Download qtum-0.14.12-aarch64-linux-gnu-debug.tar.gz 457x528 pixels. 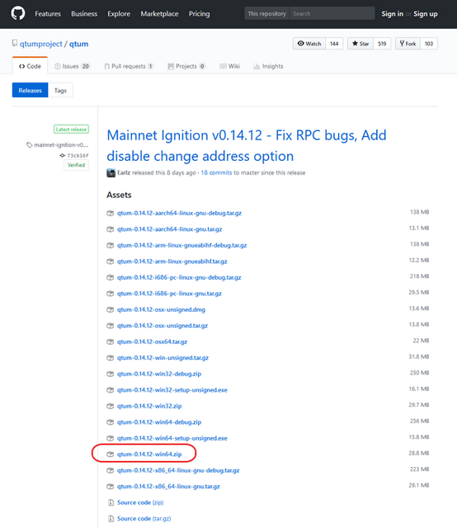pyautogui.click(x=179, y=213)
